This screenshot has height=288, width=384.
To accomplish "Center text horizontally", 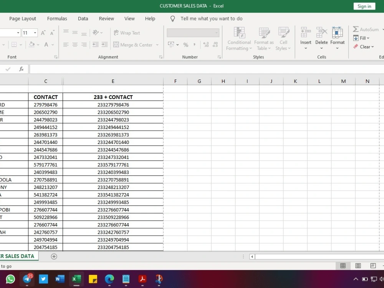I will [x=75, y=45].
